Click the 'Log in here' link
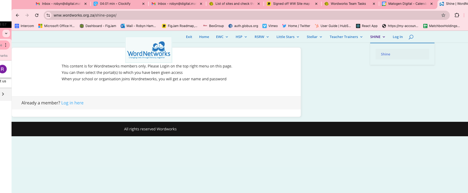This screenshot has width=468, height=193. pos(72,103)
